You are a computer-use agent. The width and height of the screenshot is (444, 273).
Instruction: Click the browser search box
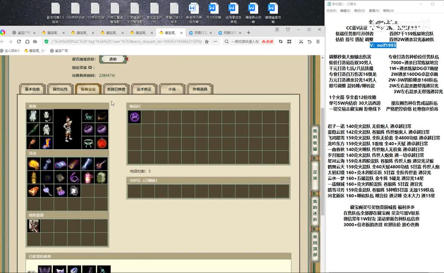(x=245, y=41)
